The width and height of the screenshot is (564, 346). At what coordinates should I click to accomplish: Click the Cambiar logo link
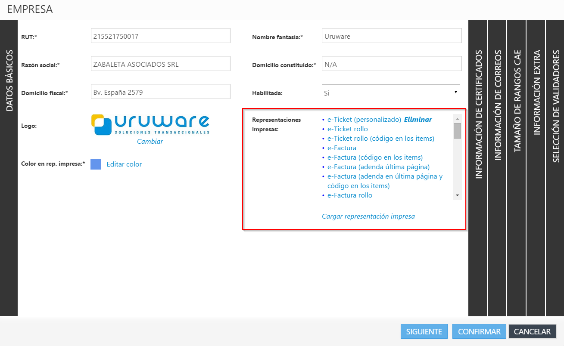click(150, 141)
